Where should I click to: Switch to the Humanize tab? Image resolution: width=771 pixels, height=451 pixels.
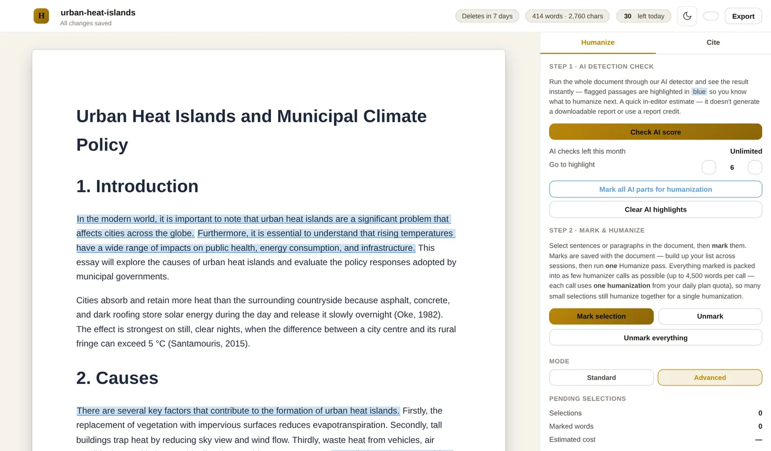tap(598, 42)
